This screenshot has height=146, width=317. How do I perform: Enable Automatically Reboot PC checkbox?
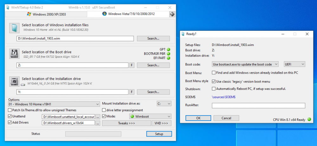pyautogui.click(x=213, y=89)
